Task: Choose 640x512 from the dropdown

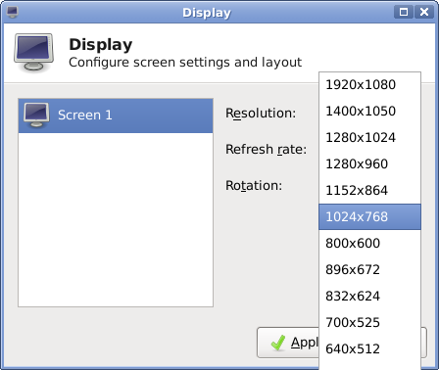Action: tap(369, 349)
